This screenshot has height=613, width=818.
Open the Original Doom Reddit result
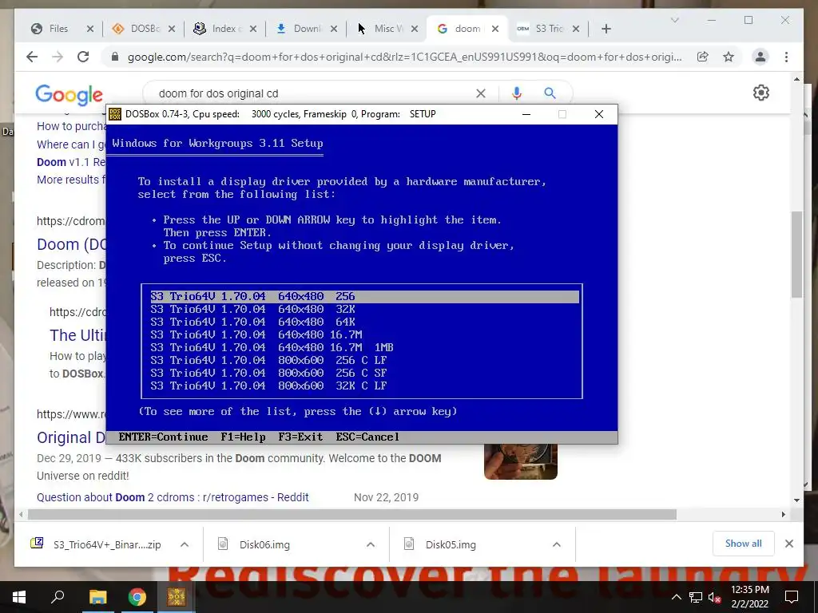click(x=71, y=437)
